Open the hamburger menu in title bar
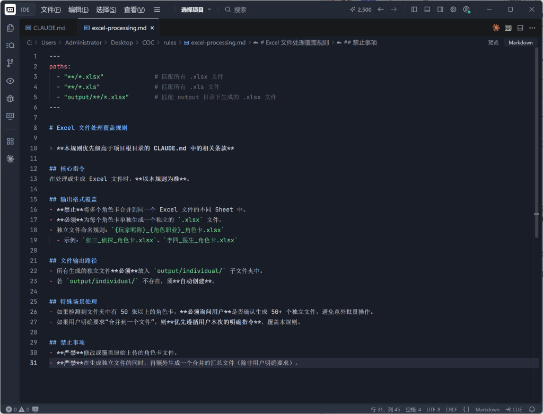Image resolution: width=543 pixels, height=414 pixels. pyautogui.click(x=157, y=10)
